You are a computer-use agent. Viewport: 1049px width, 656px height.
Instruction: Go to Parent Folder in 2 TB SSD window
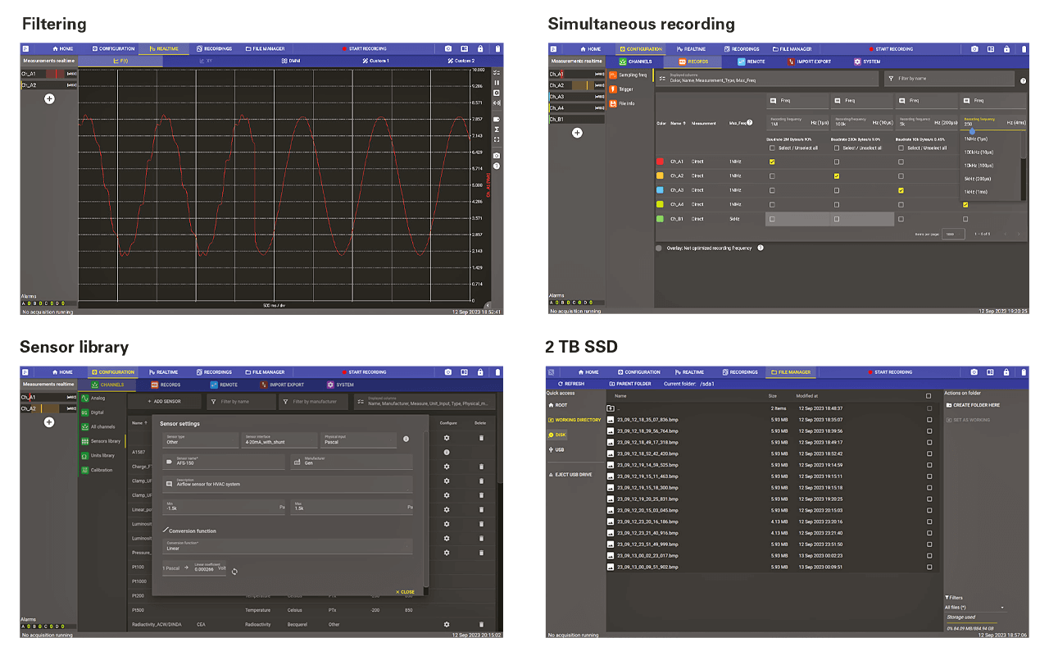[630, 384]
